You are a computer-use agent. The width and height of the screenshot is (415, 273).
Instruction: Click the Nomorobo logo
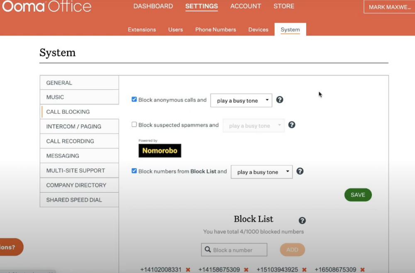click(x=160, y=151)
